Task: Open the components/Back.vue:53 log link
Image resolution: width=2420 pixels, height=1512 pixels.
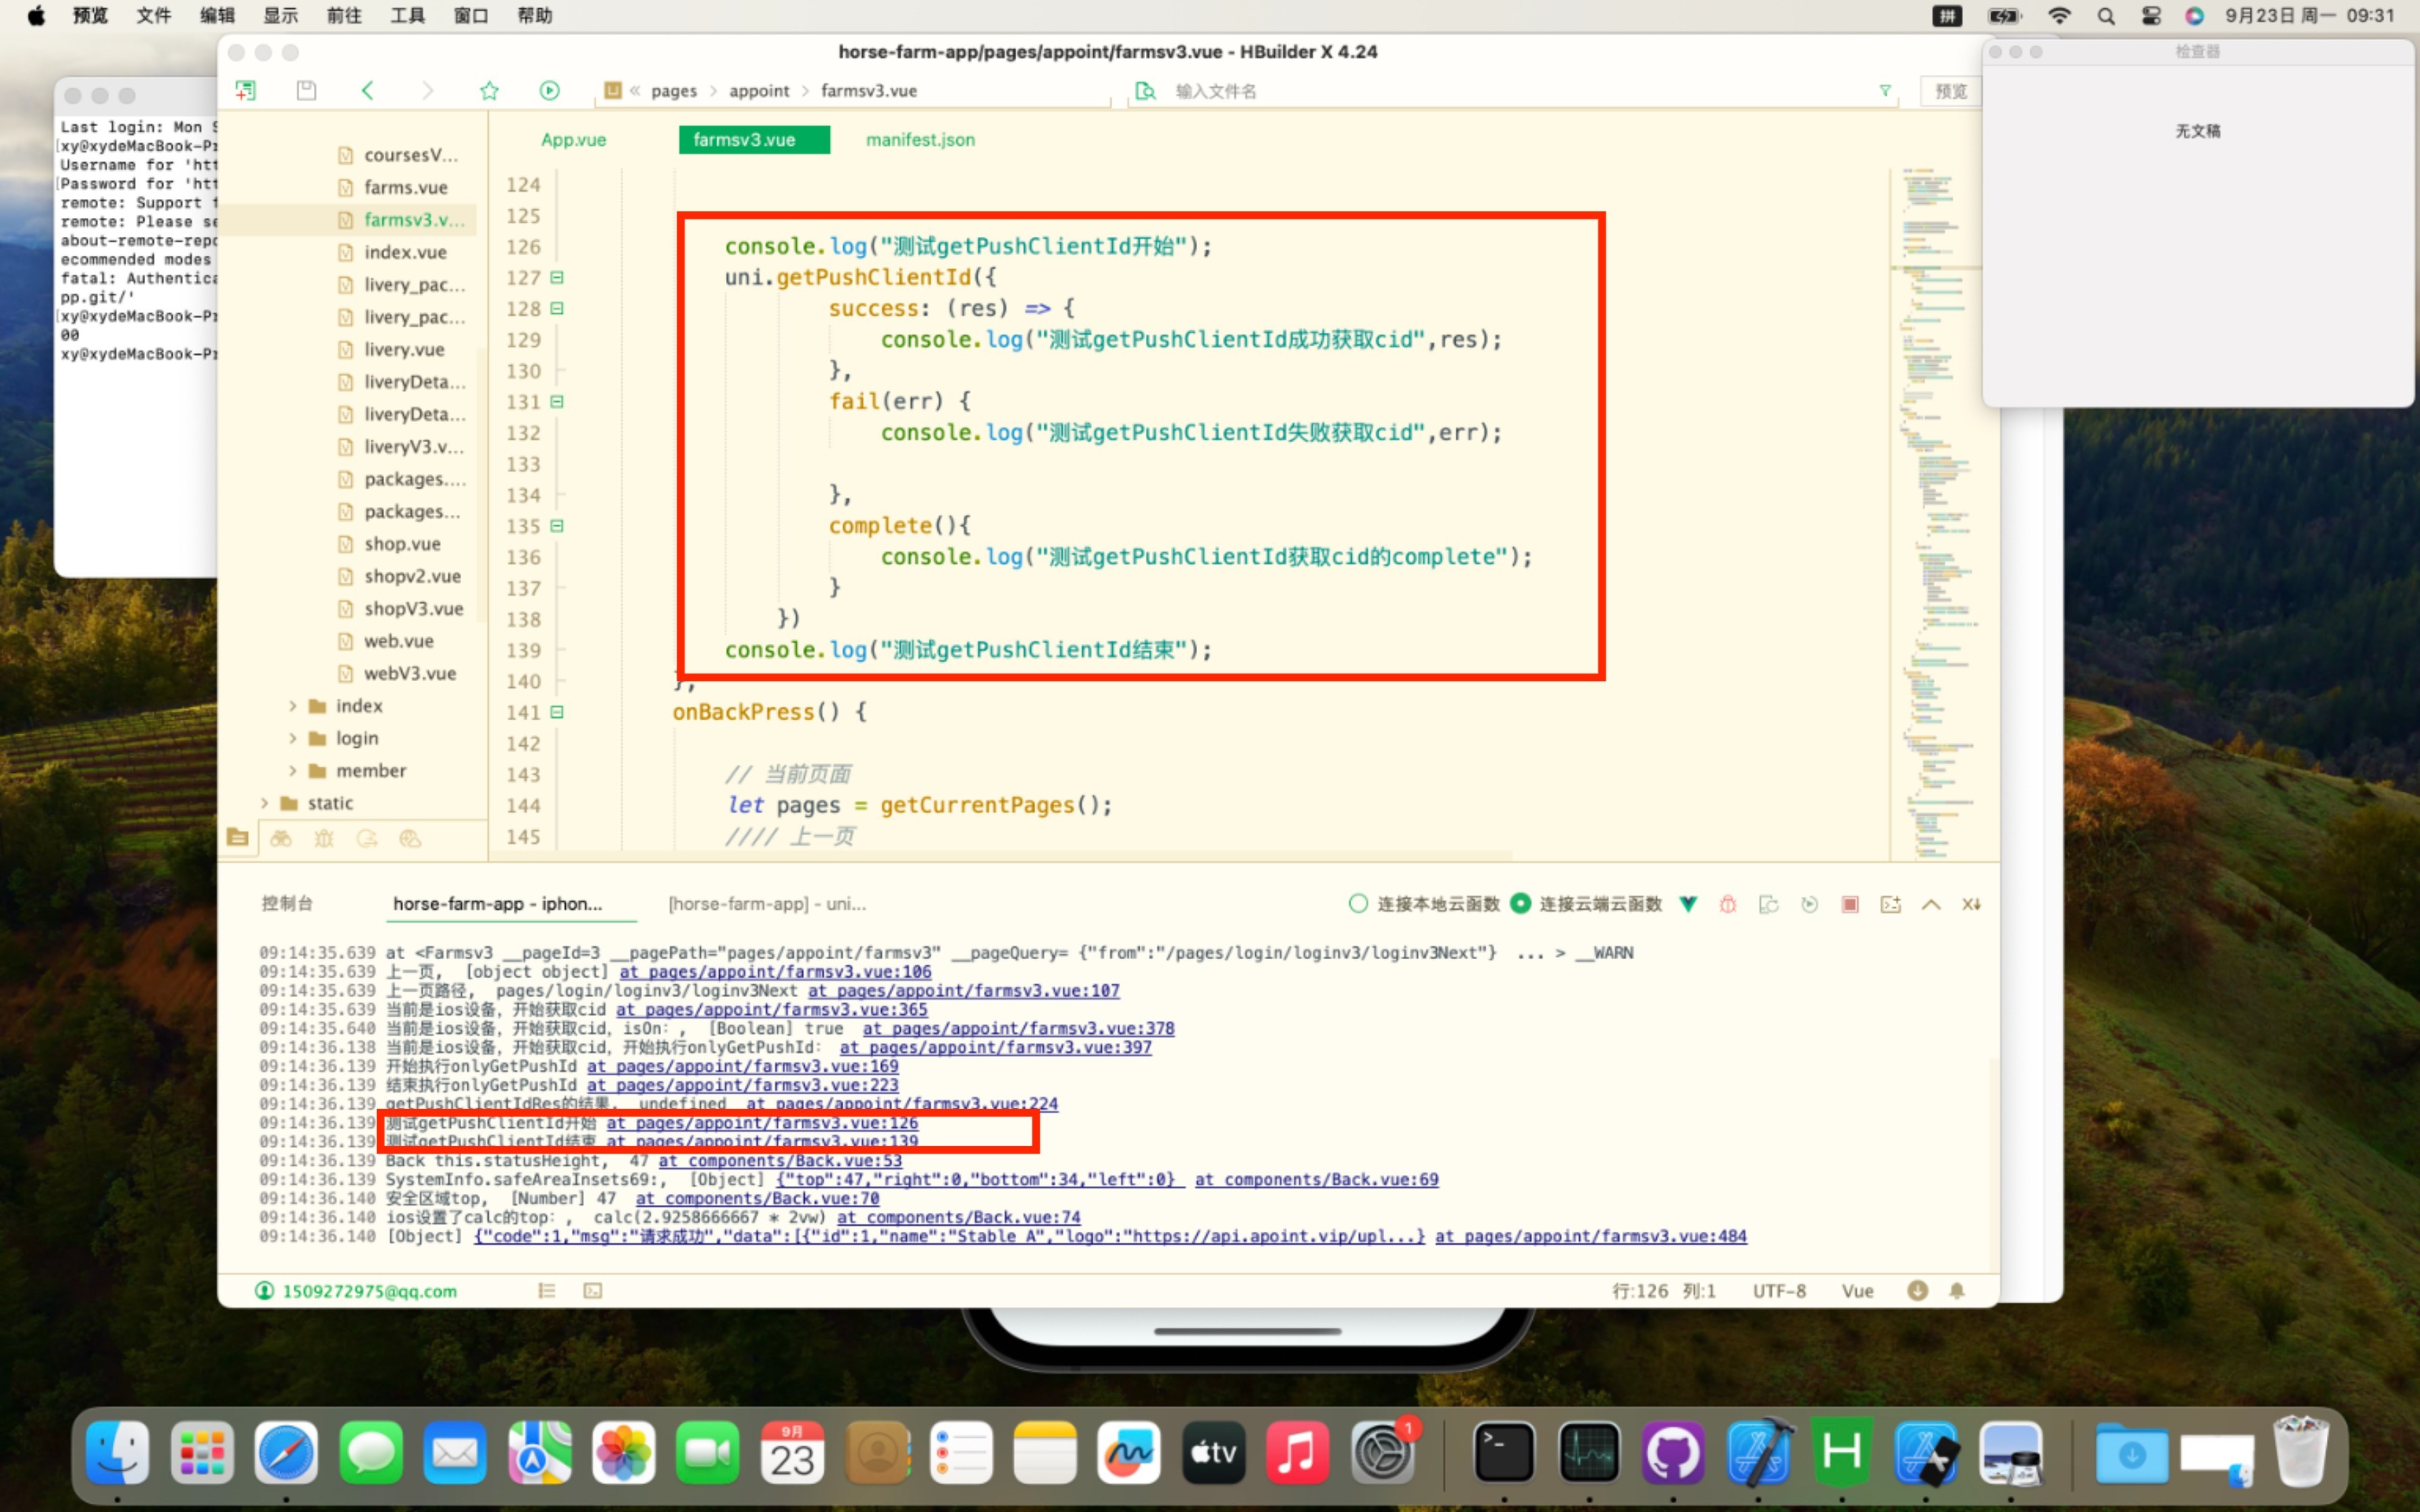Action: pyautogui.click(x=780, y=1161)
